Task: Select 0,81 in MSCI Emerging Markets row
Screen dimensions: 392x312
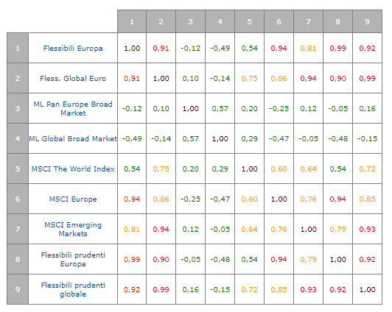Action: click(132, 229)
